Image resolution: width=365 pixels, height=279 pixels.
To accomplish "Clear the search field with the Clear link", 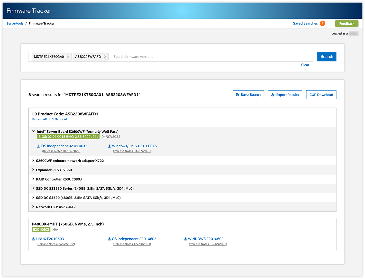I will point(305,65).
